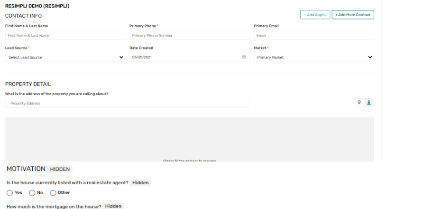Open the calendar icon in Date Created

click(244, 57)
